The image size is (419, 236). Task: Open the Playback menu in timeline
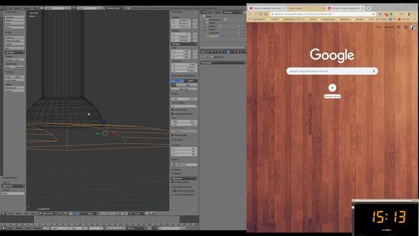[x=37, y=228]
